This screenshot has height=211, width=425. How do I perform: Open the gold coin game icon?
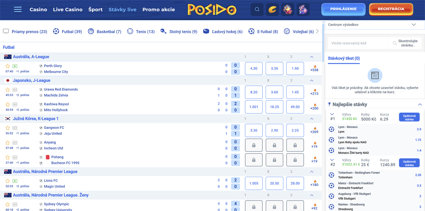coord(273,10)
